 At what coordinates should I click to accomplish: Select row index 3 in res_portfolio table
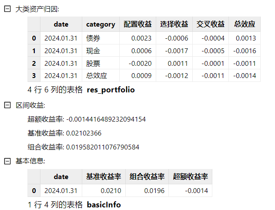(x=34, y=76)
